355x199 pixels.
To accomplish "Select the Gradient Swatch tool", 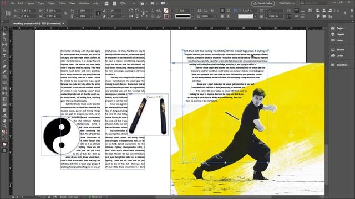I will pyautogui.click(x=4, y=99).
